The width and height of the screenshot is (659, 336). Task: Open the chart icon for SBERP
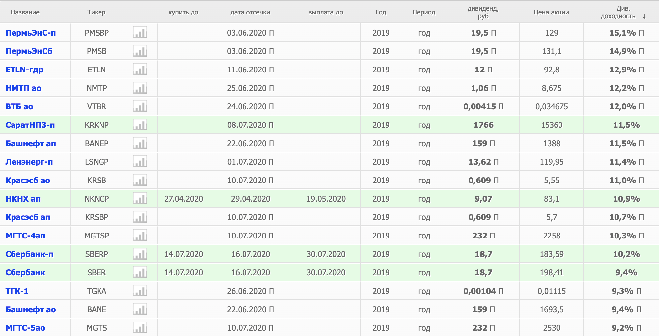(140, 254)
